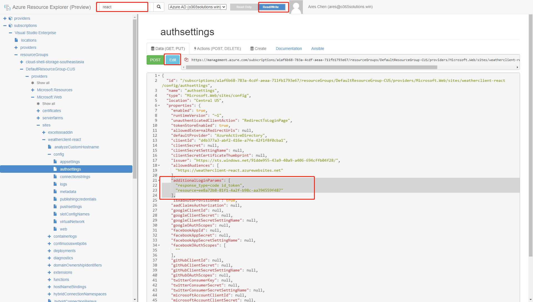
Task: Click the Azure Resource Explorer logo icon
Action: click(x=7, y=7)
